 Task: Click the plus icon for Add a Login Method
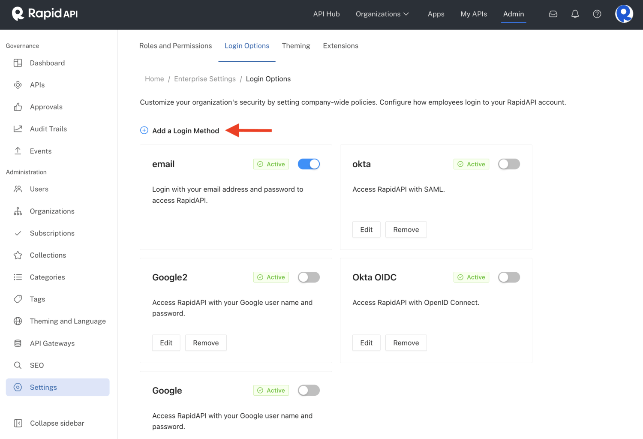click(x=144, y=130)
